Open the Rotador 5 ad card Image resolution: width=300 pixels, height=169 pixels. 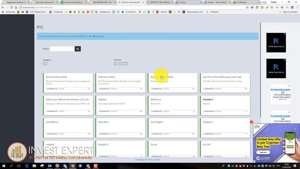click(120, 149)
